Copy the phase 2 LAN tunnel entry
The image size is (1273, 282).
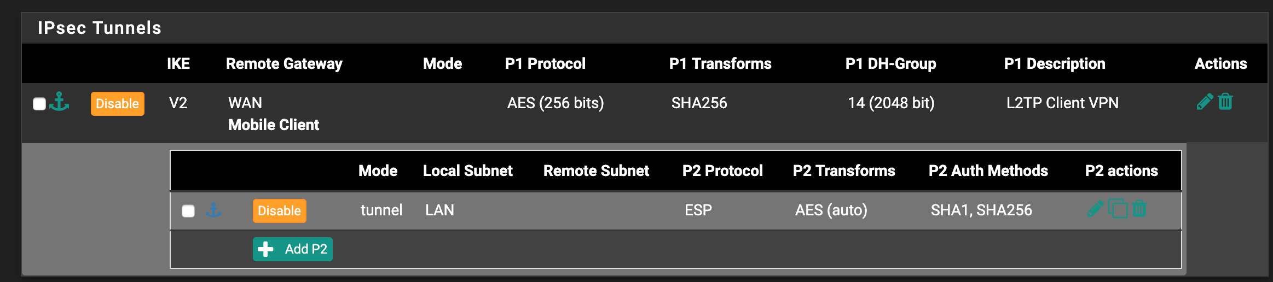(1118, 209)
